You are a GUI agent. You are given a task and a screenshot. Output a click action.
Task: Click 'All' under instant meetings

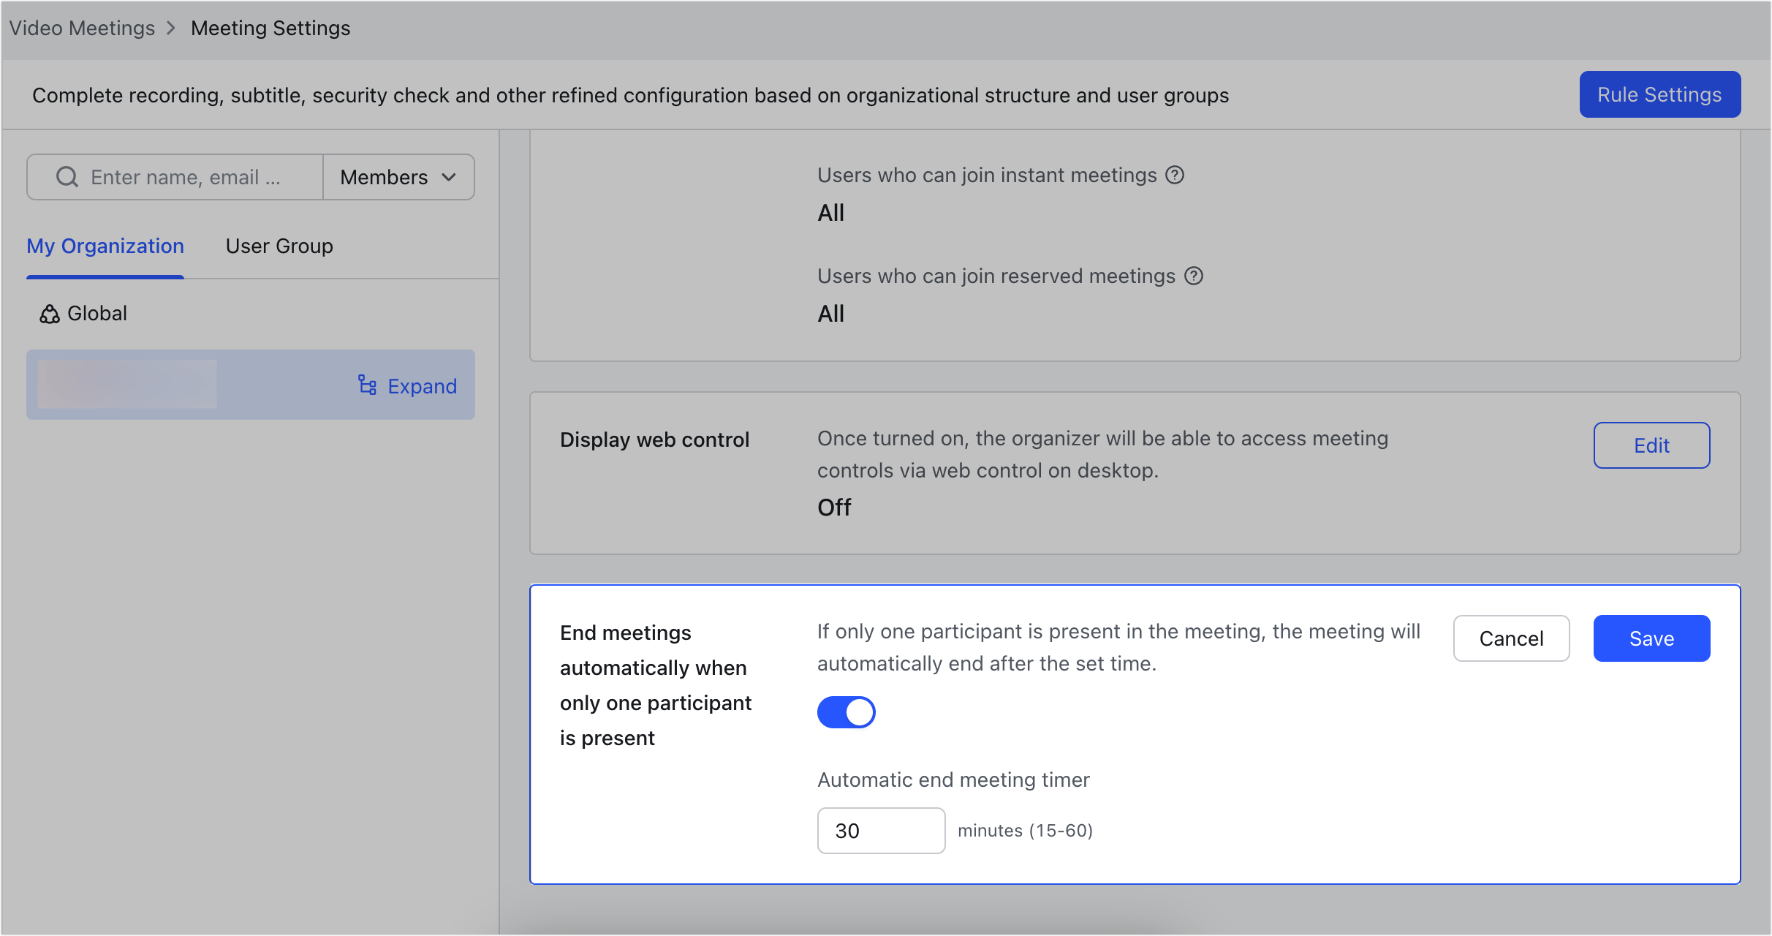coord(830,213)
